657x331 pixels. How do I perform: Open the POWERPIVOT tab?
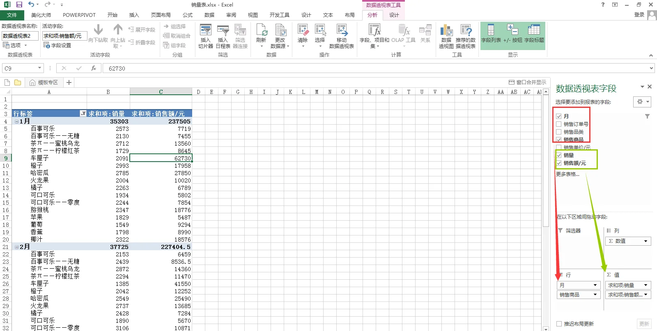79,15
